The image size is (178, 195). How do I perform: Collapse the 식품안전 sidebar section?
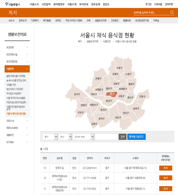pyautogui.click(x=17, y=69)
